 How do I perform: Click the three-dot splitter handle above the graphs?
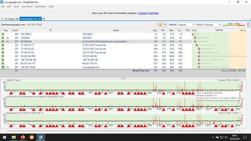(x=123, y=79)
